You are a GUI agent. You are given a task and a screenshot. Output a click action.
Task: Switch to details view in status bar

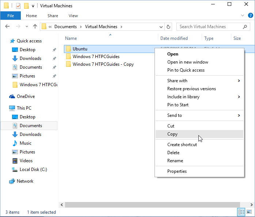(x=241, y=212)
